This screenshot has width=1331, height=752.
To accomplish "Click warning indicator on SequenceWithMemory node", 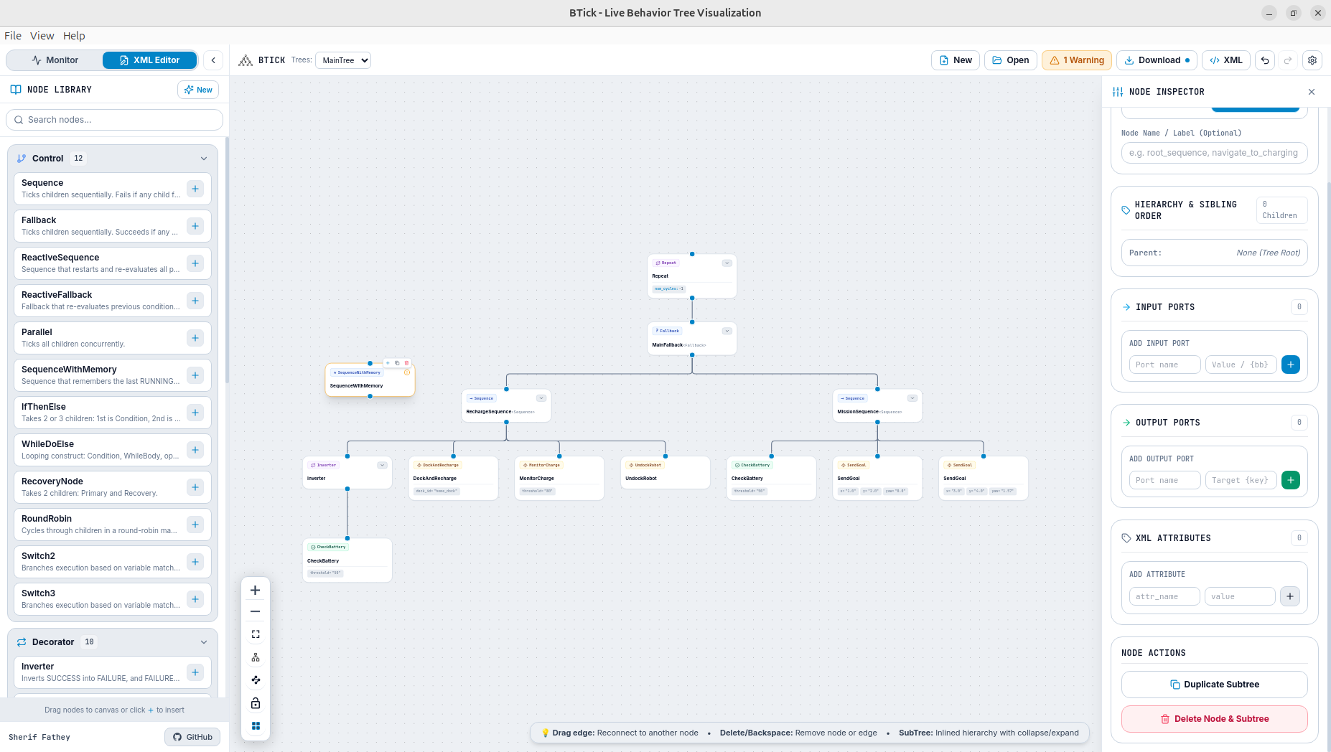I will coord(407,372).
